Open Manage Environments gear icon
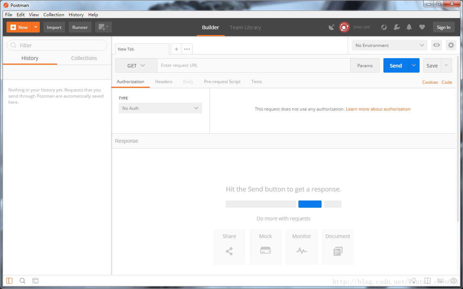 point(451,45)
